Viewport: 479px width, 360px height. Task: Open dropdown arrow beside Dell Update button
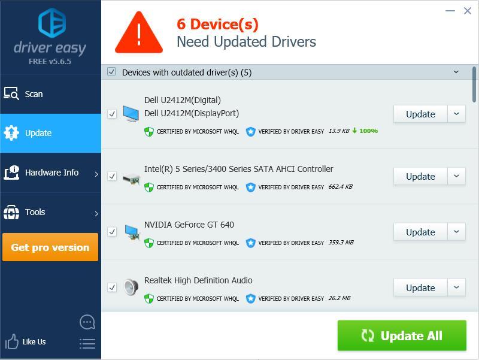click(456, 114)
